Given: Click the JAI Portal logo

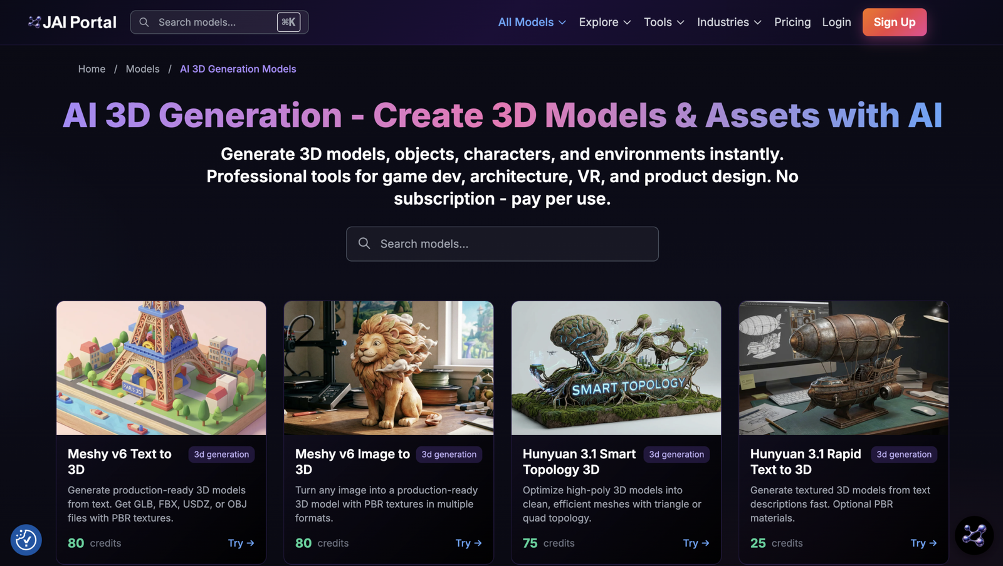Looking at the screenshot, I should point(72,22).
